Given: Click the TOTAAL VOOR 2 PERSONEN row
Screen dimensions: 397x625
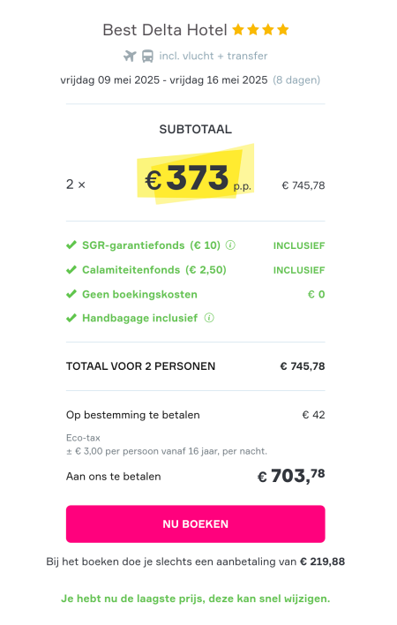Looking at the screenshot, I should pyautogui.click(x=196, y=366).
